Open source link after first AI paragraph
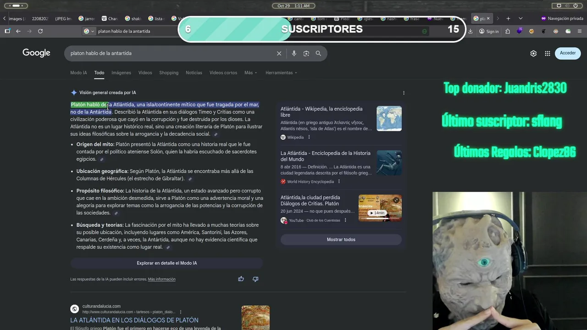Viewport: 587px width, 330px height. coord(216,134)
